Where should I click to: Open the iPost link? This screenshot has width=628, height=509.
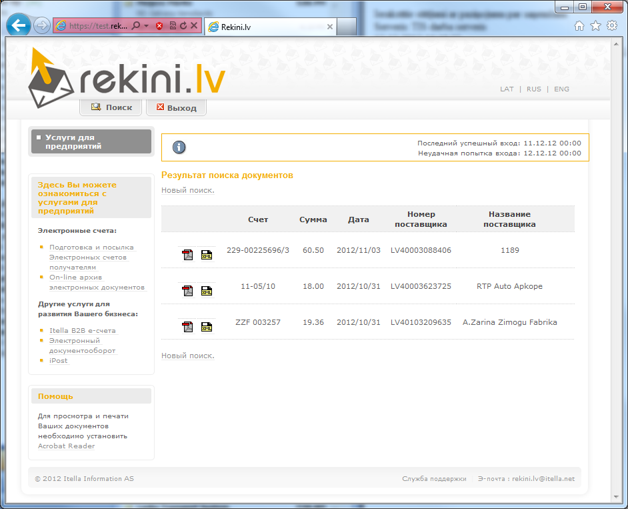[59, 361]
